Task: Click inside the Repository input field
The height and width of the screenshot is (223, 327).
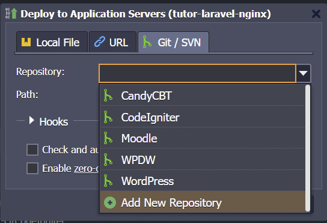Action: click(197, 73)
